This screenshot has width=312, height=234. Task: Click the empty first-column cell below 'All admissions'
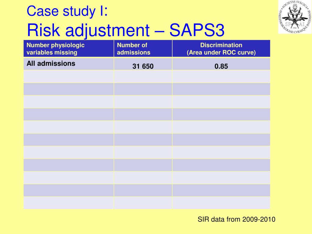click(x=69, y=76)
